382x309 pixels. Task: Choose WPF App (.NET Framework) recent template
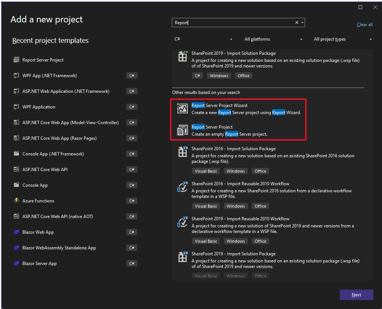click(x=50, y=75)
